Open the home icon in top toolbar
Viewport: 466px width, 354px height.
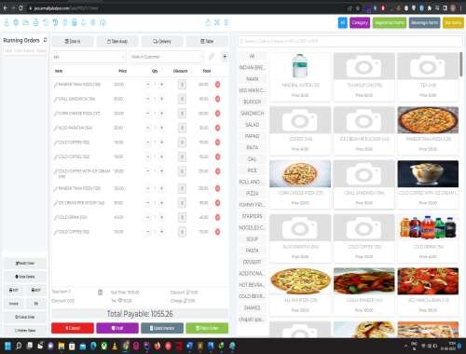pyautogui.click(x=103, y=22)
